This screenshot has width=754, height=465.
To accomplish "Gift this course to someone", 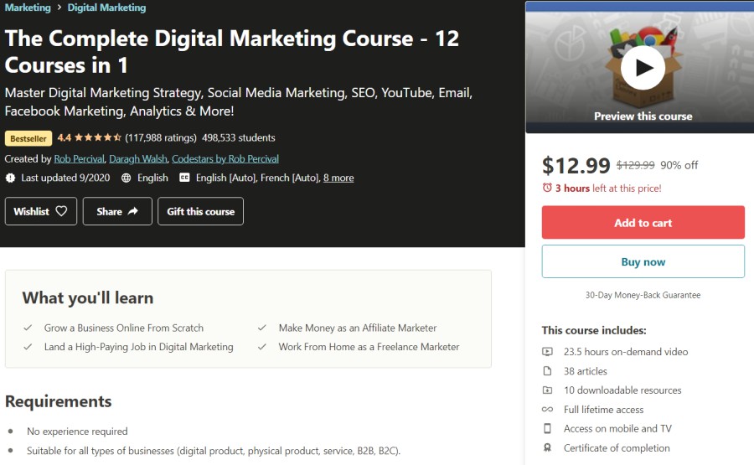I will click(200, 211).
